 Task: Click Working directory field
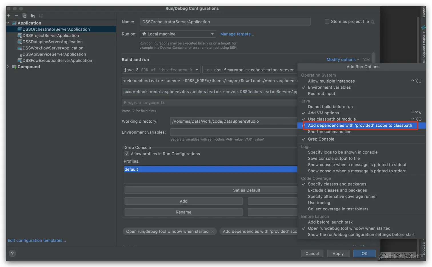[234, 121]
